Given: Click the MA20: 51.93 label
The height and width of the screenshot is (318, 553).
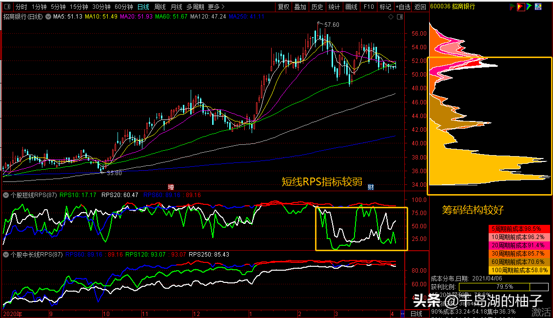Looking at the screenshot, I should coord(136,17).
